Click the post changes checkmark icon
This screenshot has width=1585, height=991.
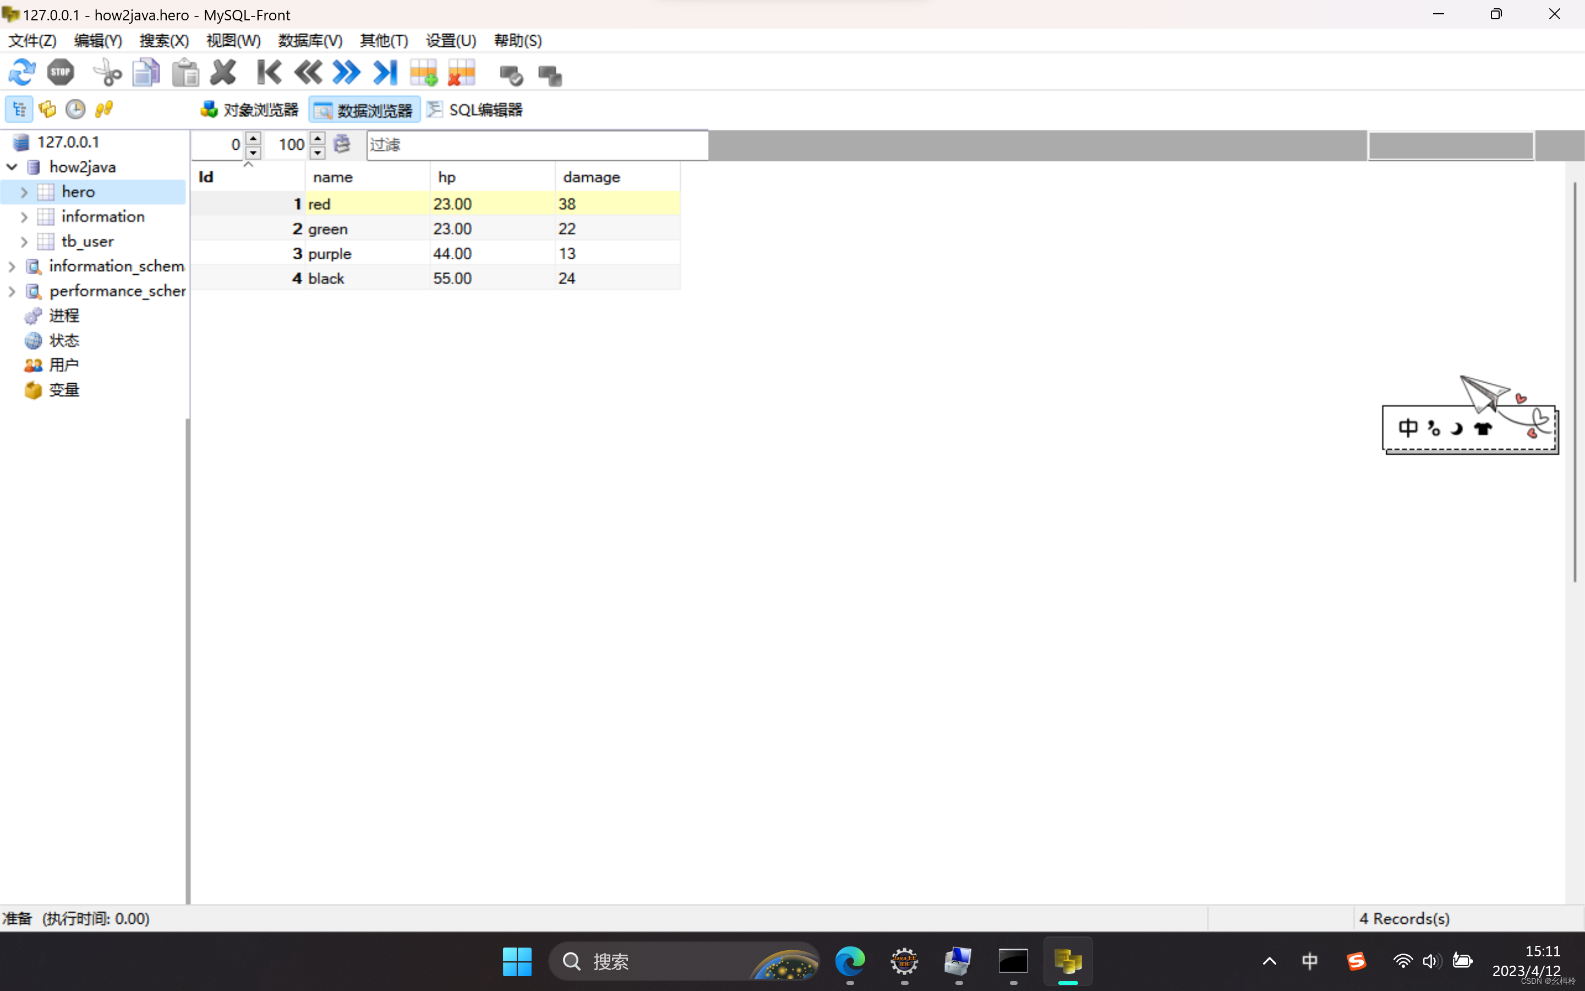[x=511, y=75]
